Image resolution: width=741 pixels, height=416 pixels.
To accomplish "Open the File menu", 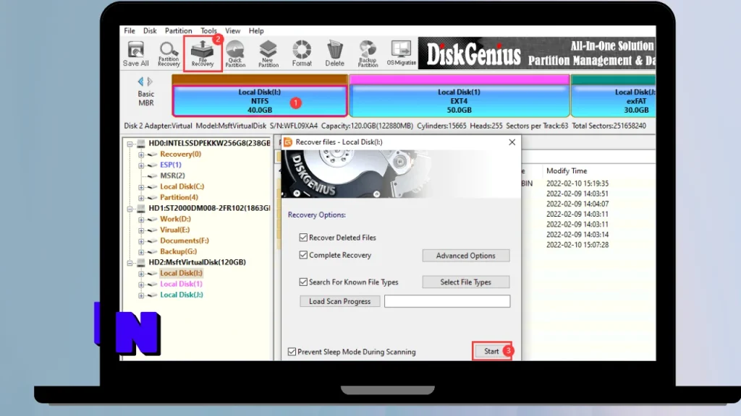I will click(x=130, y=30).
